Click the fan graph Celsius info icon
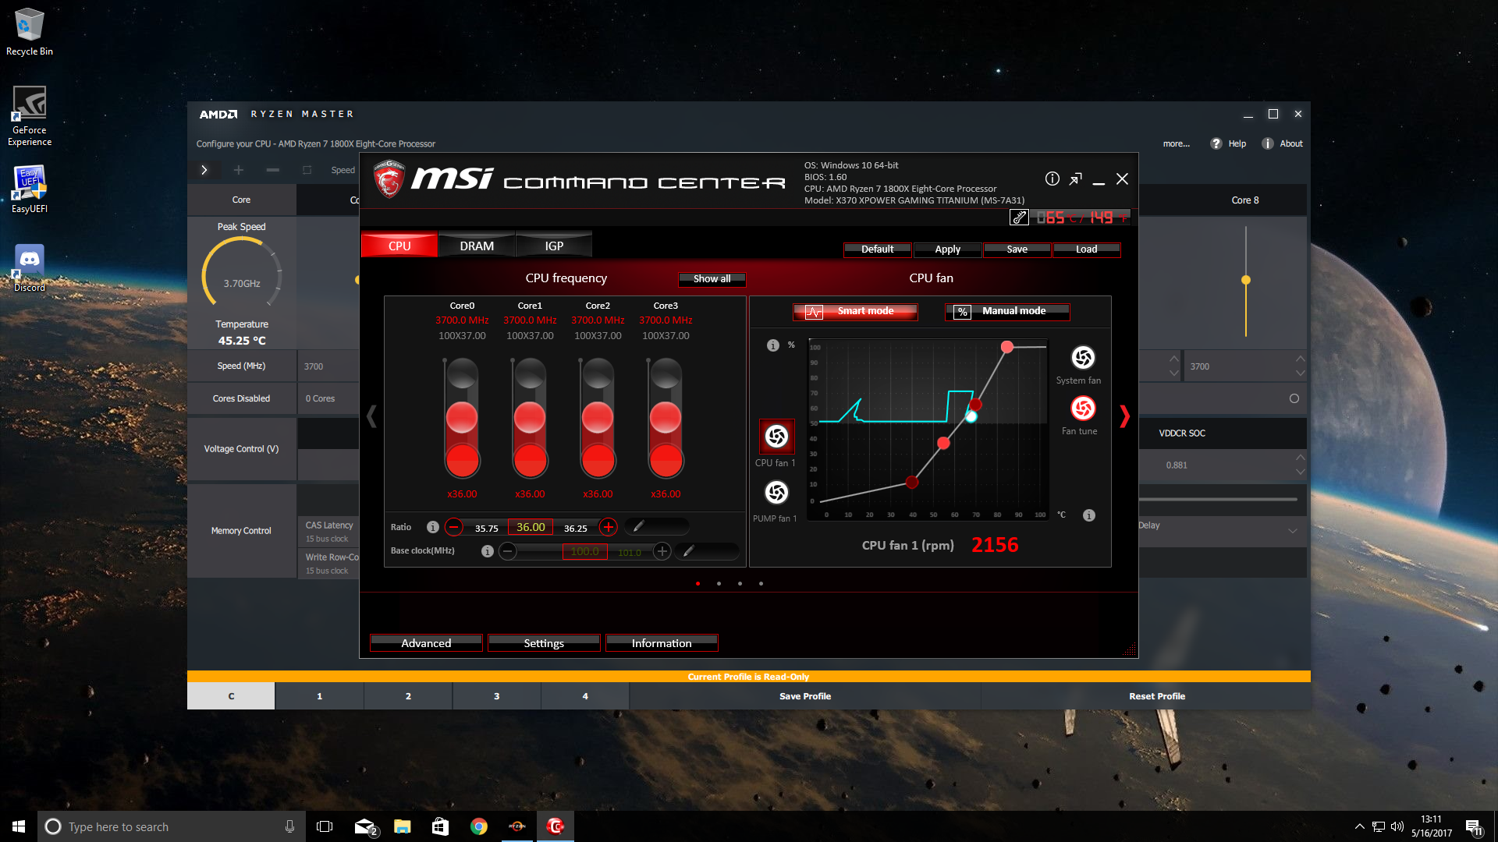Viewport: 1498px width, 842px height. (1089, 515)
